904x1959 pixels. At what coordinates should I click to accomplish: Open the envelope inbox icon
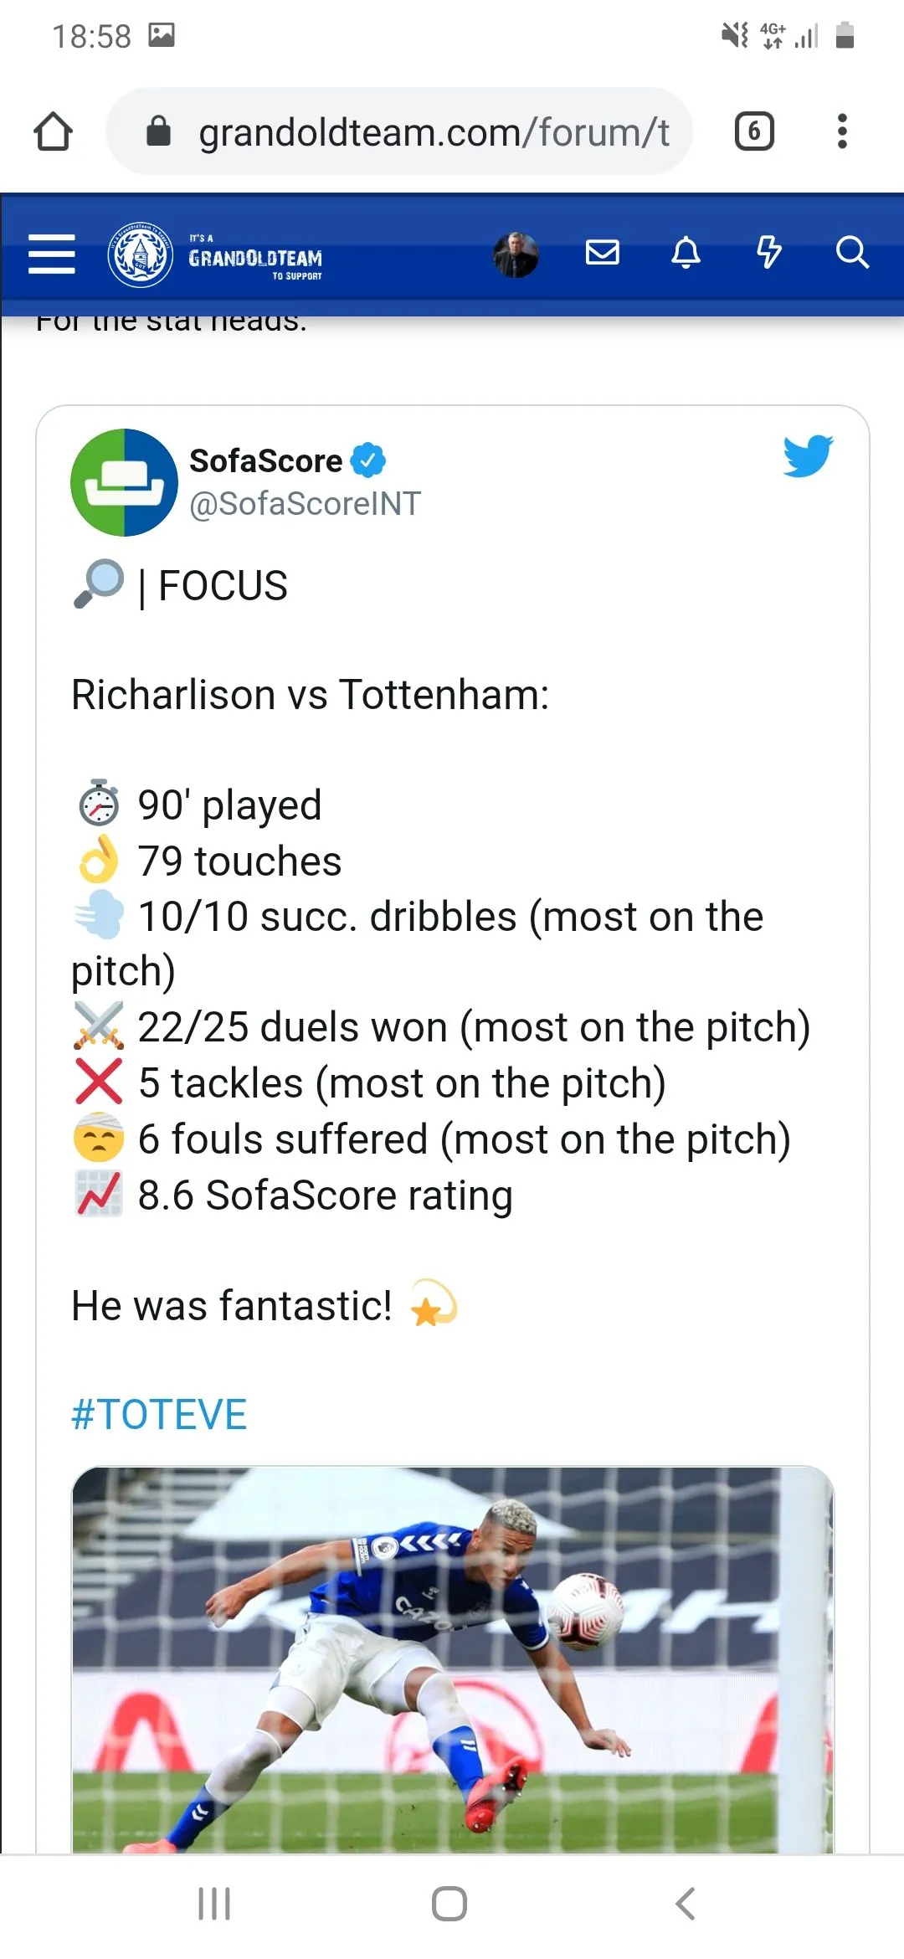602,252
